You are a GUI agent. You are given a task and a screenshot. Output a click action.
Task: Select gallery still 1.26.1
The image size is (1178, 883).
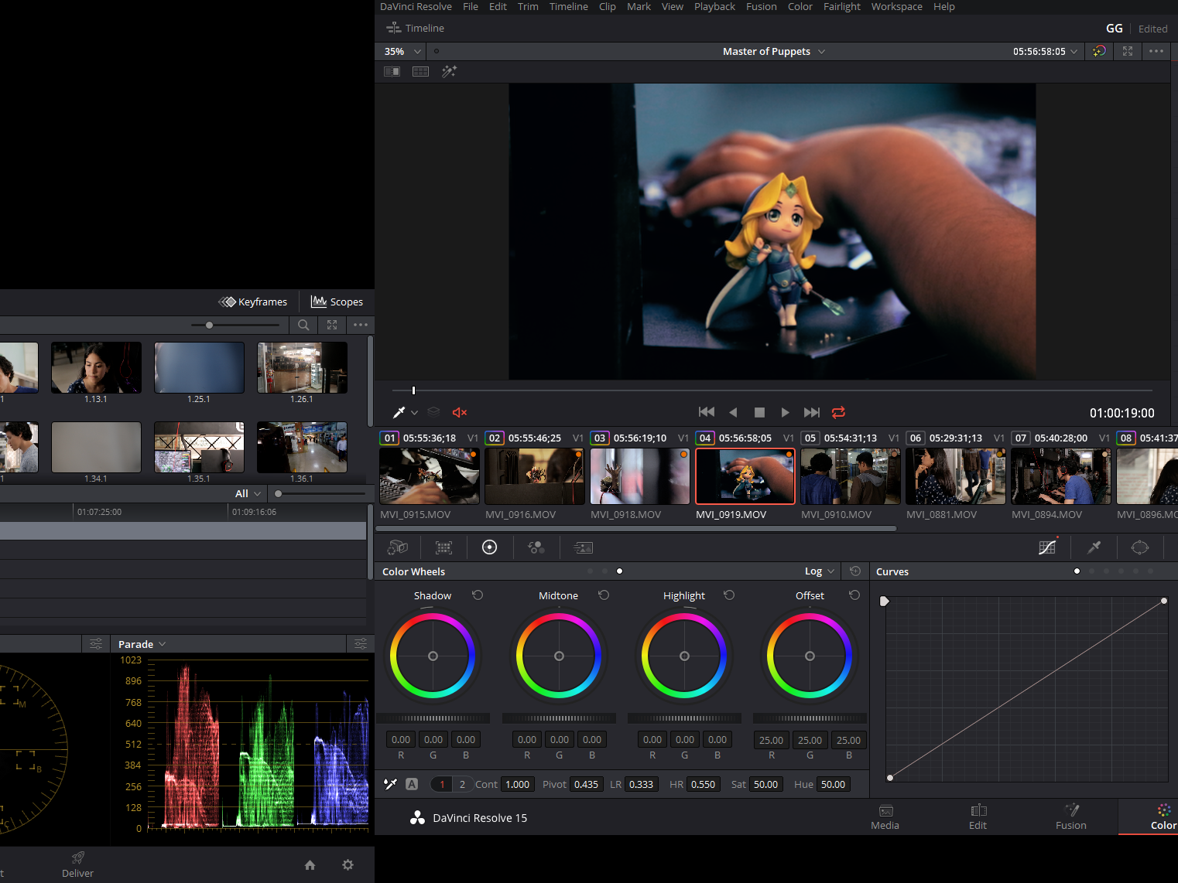[x=302, y=368]
